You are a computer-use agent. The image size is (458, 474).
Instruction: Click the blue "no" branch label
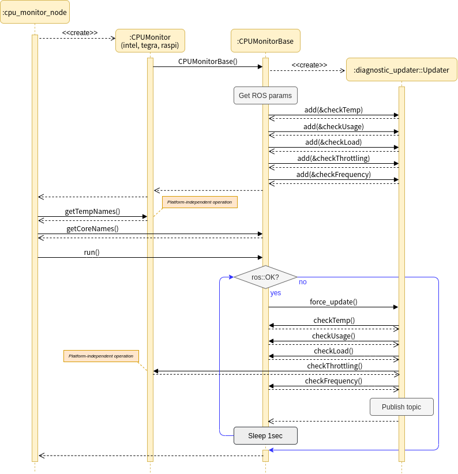click(x=303, y=283)
